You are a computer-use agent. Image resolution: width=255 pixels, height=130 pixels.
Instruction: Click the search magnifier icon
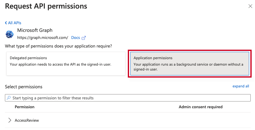(9, 98)
